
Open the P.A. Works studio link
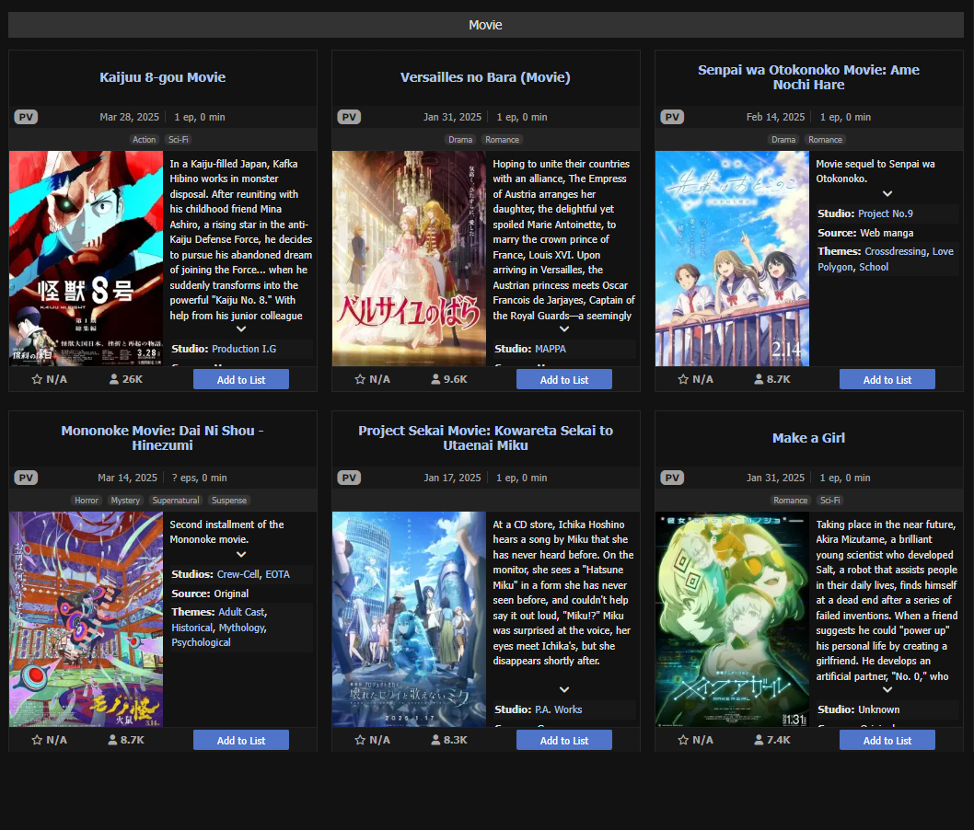tap(559, 709)
